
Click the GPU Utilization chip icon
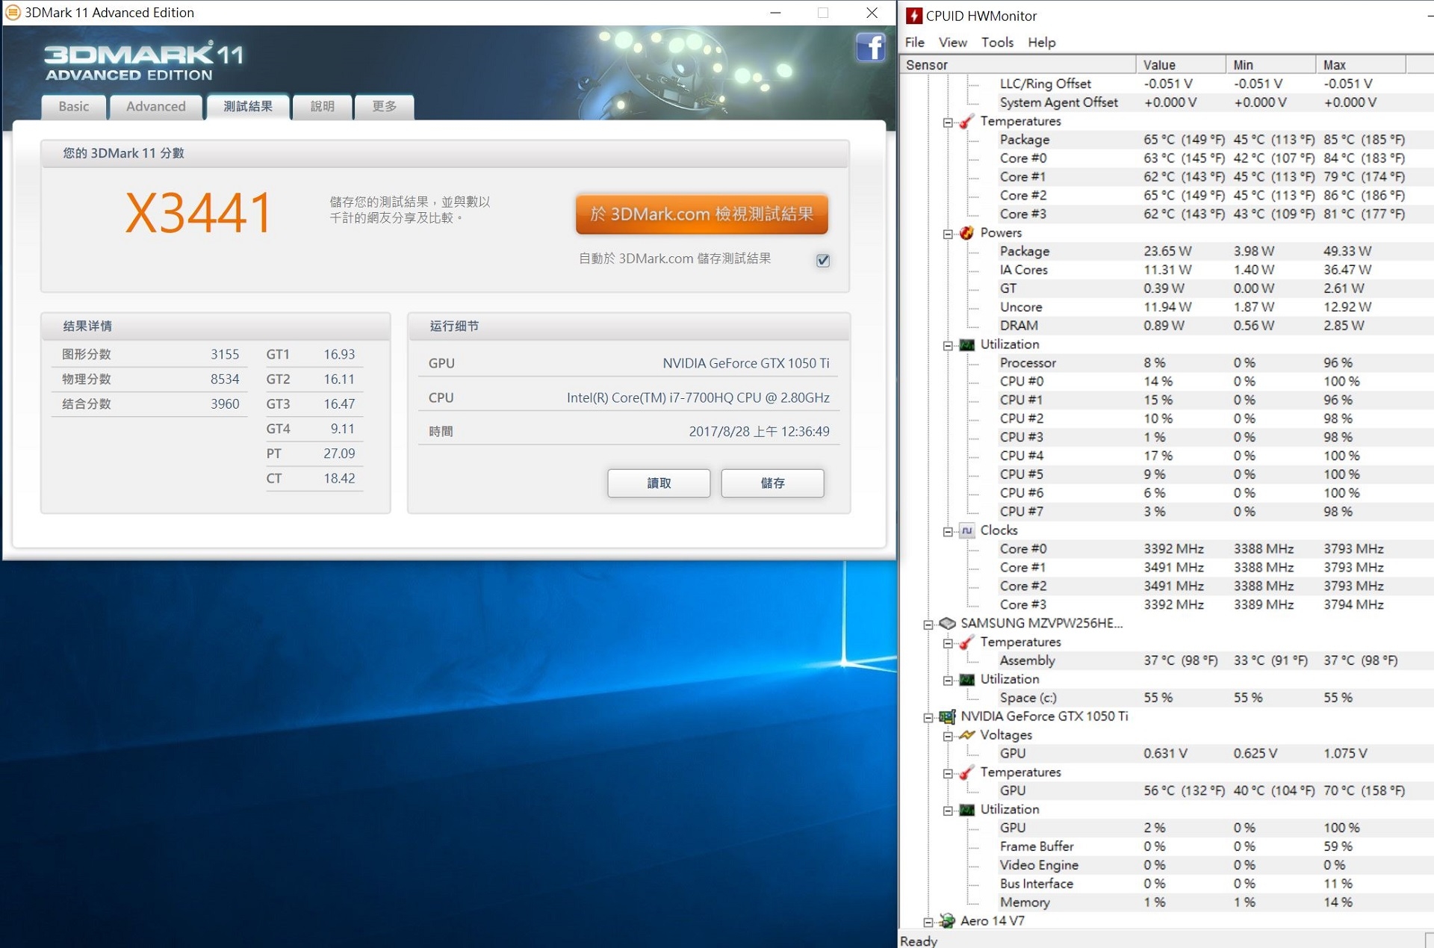966,810
